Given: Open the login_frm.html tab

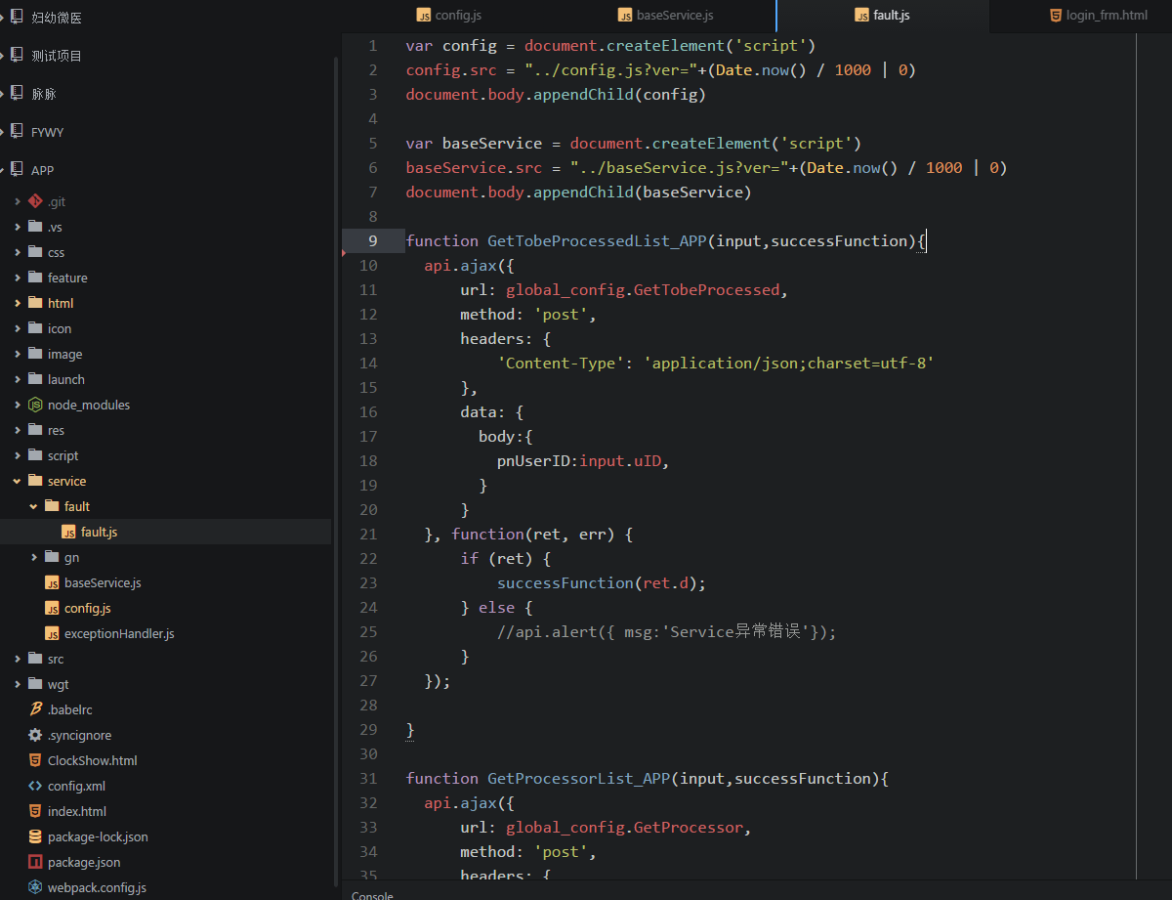Looking at the screenshot, I should pos(1099,16).
